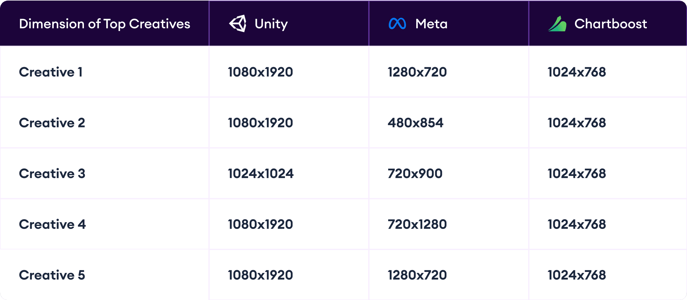Image resolution: width=687 pixels, height=300 pixels.
Task: Click the Creative 5 row label
Action: click(x=52, y=275)
